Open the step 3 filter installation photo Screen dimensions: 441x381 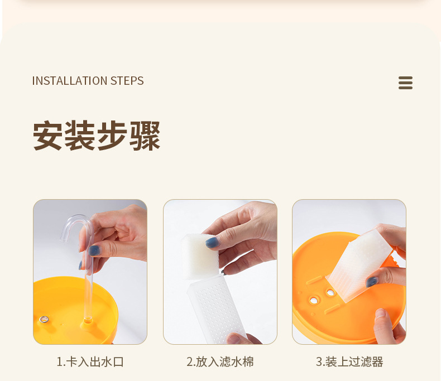349,272
